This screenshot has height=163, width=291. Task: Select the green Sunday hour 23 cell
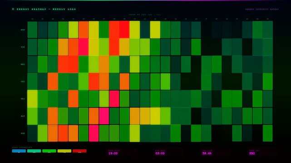[267, 134]
